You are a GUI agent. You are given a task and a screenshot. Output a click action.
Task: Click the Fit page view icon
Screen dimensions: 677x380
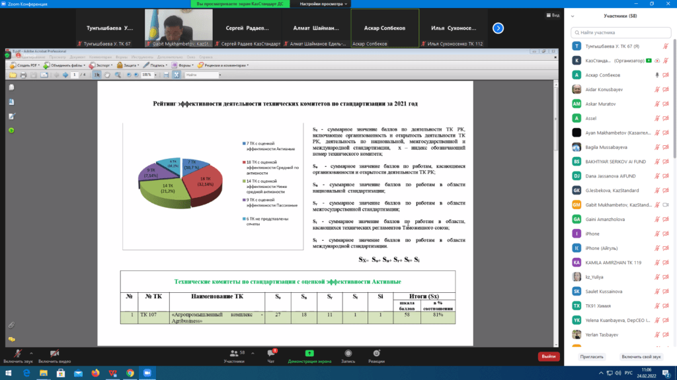click(176, 75)
